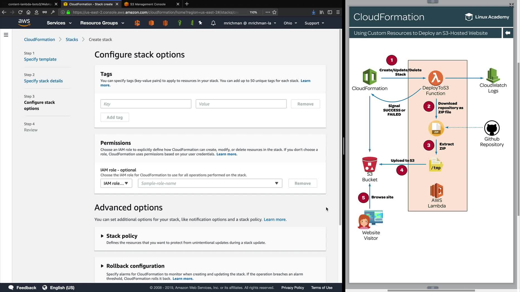520x292 pixels.
Task: Click the pin shortcut icon in navbar
Action: (x=200, y=23)
